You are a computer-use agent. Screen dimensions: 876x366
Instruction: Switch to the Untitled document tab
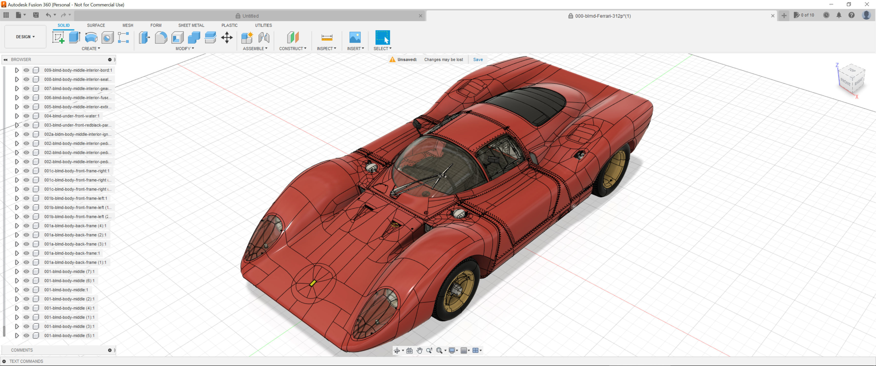[247, 16]
